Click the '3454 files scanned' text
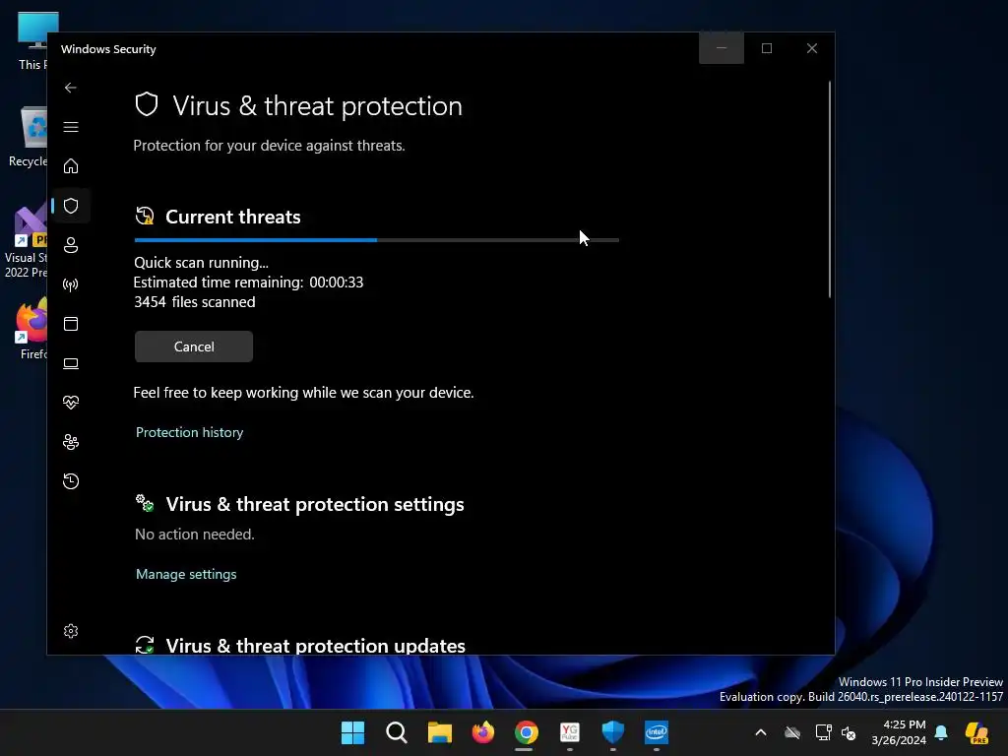Viewport: 1008px width, 756px height. pyautogui.click(x=195, y=301)
